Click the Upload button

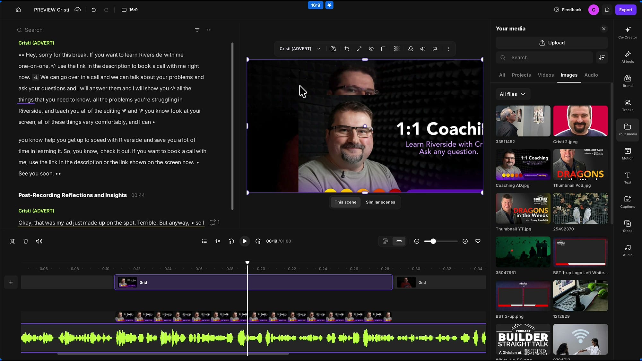552,43
